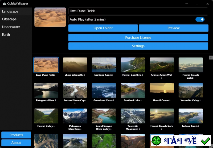Select the China Silhouette wallpaper thumbnail
Screen dimensions: 213x148
coord(75,65)
